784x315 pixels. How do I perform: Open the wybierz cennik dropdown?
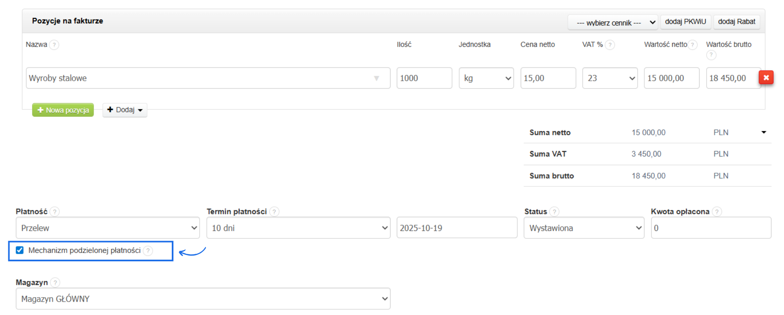pos(612,22)
